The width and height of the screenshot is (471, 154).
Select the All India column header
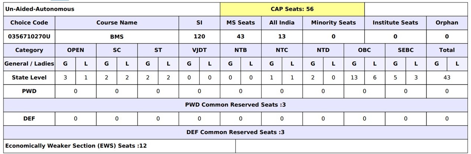point(282,23)
